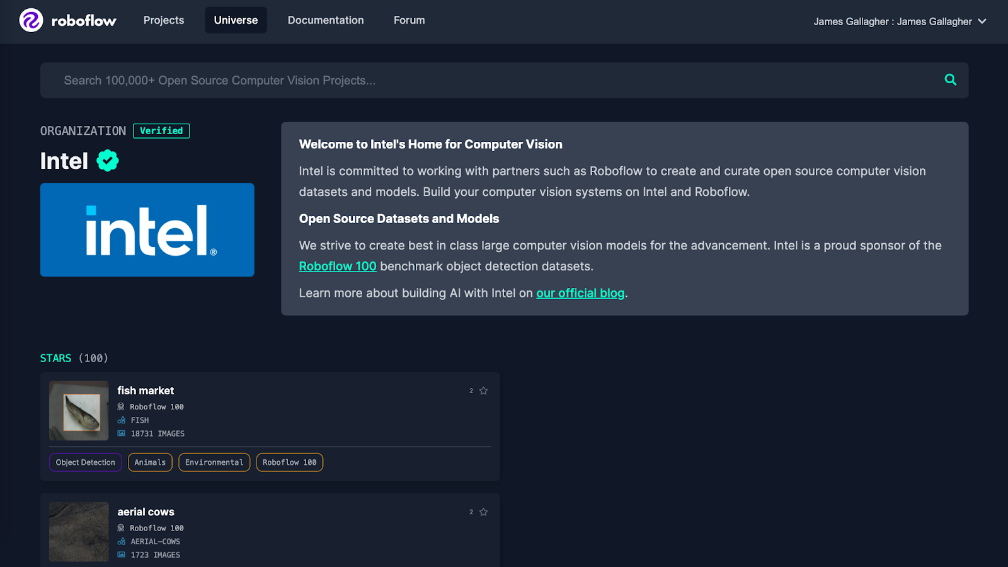Click the ORGANIZATION label
Image resolution: width=1008 pixels, height=567 pixels.
tap(83, 131)
